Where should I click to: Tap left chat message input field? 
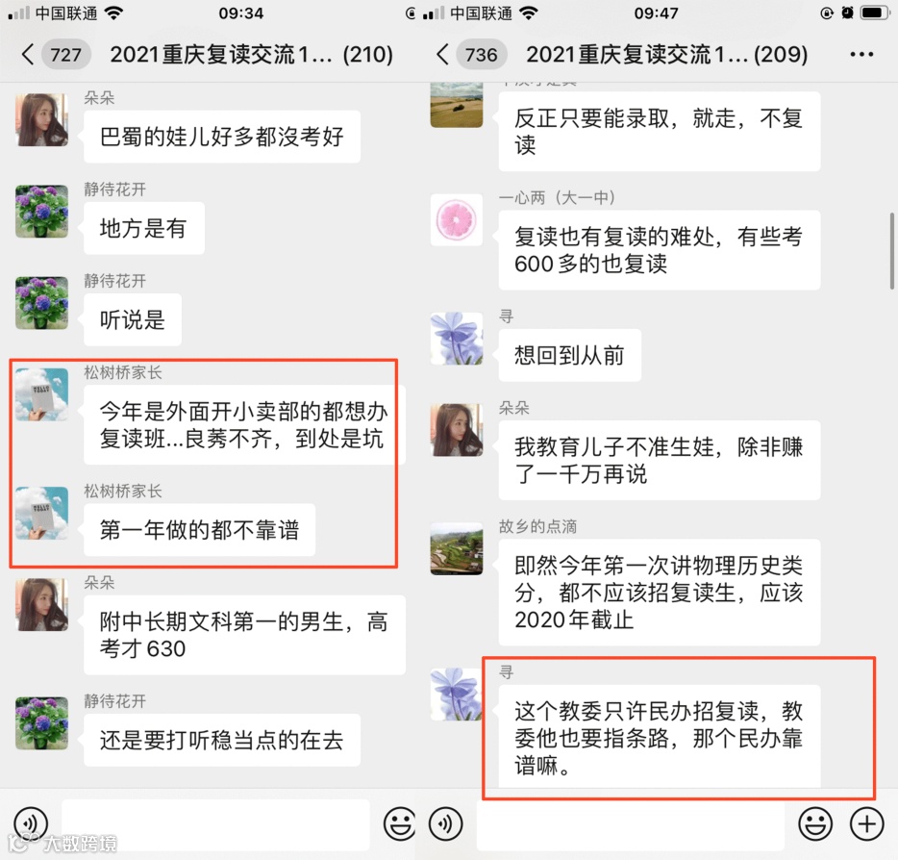[215, 824]
